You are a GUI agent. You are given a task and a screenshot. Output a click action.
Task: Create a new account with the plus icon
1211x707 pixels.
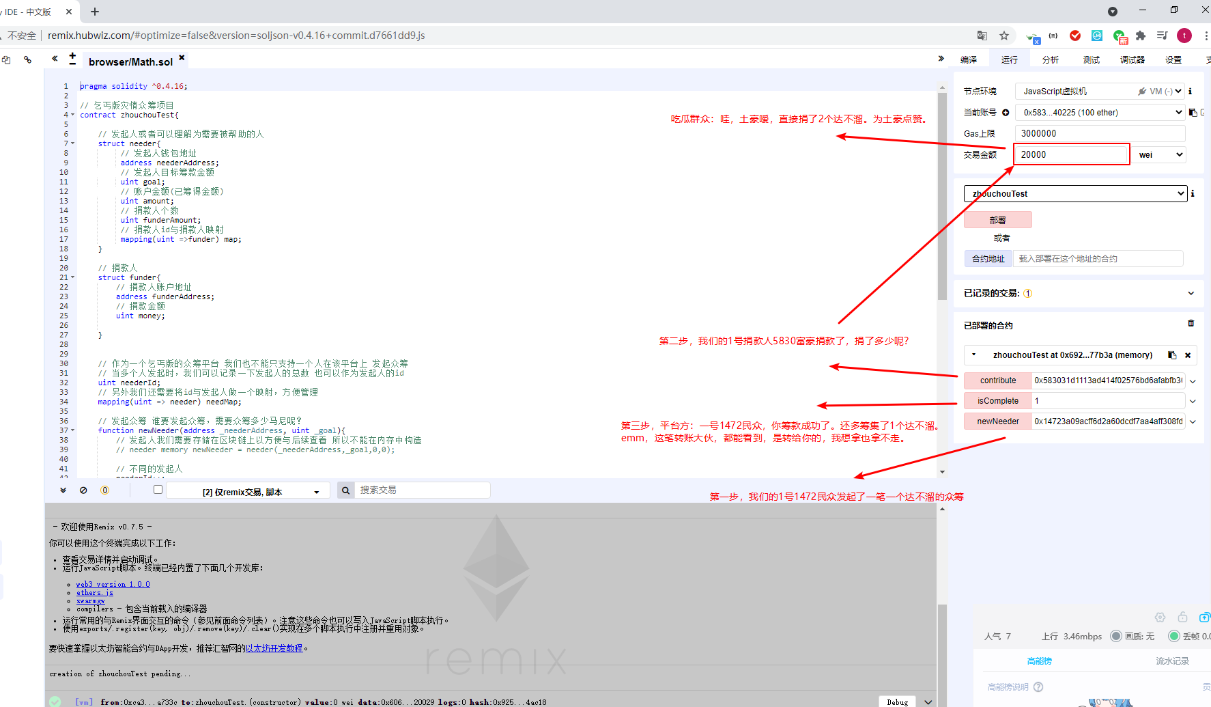coord(1006,113)
